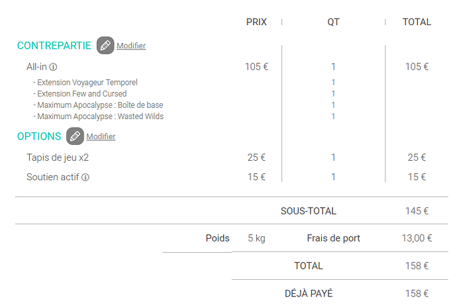The image size is (457, 305).
Task: Click the PRIX column header
Action: coord(256,22)
